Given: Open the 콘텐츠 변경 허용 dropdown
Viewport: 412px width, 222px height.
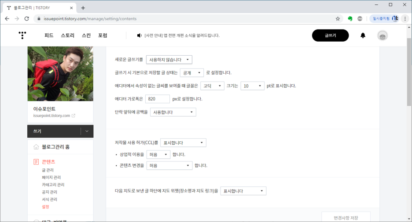Looking at the screenshot, I should pyautogui.click(x=169, y=166).
